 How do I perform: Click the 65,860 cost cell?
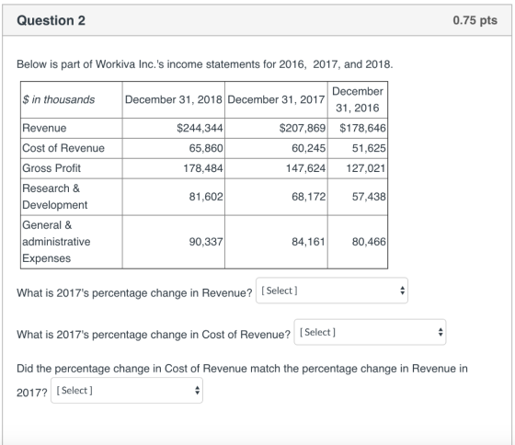point(174,148)
